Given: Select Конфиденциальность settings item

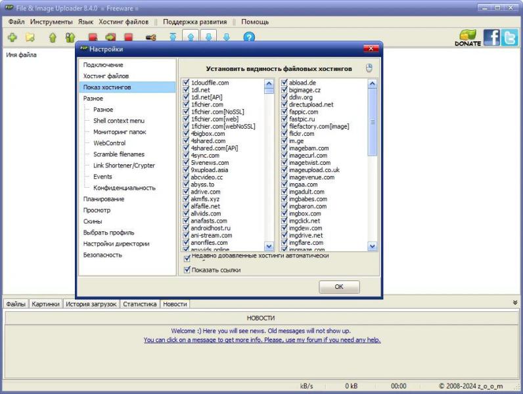Looking at the screenshot, I should tap(124, 188).
